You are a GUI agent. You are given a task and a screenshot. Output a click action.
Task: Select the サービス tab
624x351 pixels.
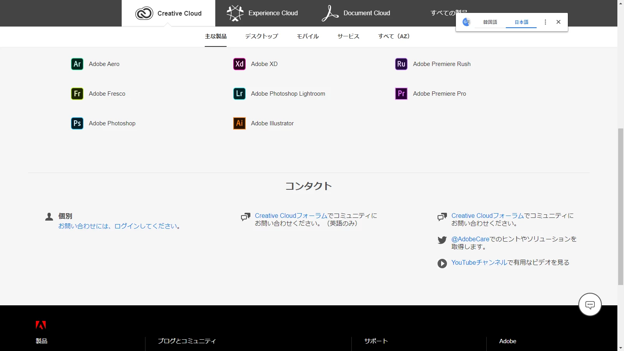pyautogui.click(x=348, y=36)
